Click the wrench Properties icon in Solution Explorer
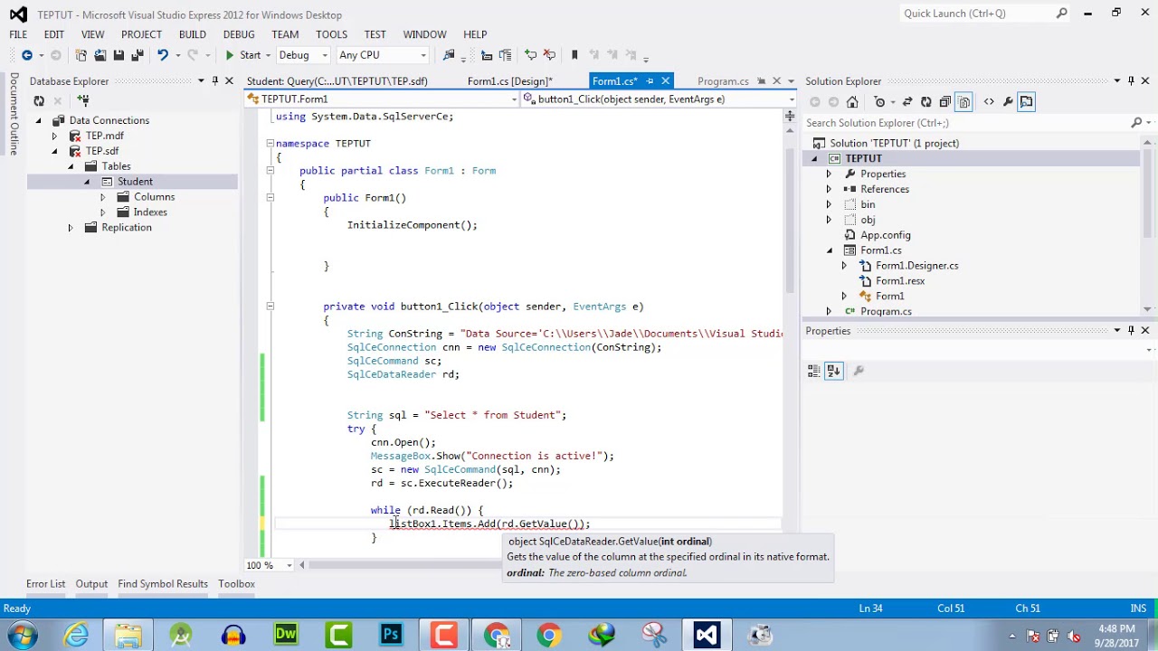Viewport: 1158px width, 651px height. point(1008,101)
